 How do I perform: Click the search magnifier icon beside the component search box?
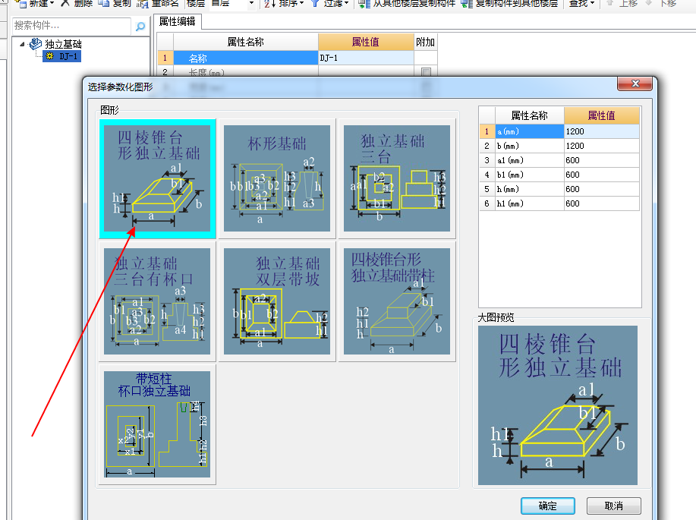140,27
